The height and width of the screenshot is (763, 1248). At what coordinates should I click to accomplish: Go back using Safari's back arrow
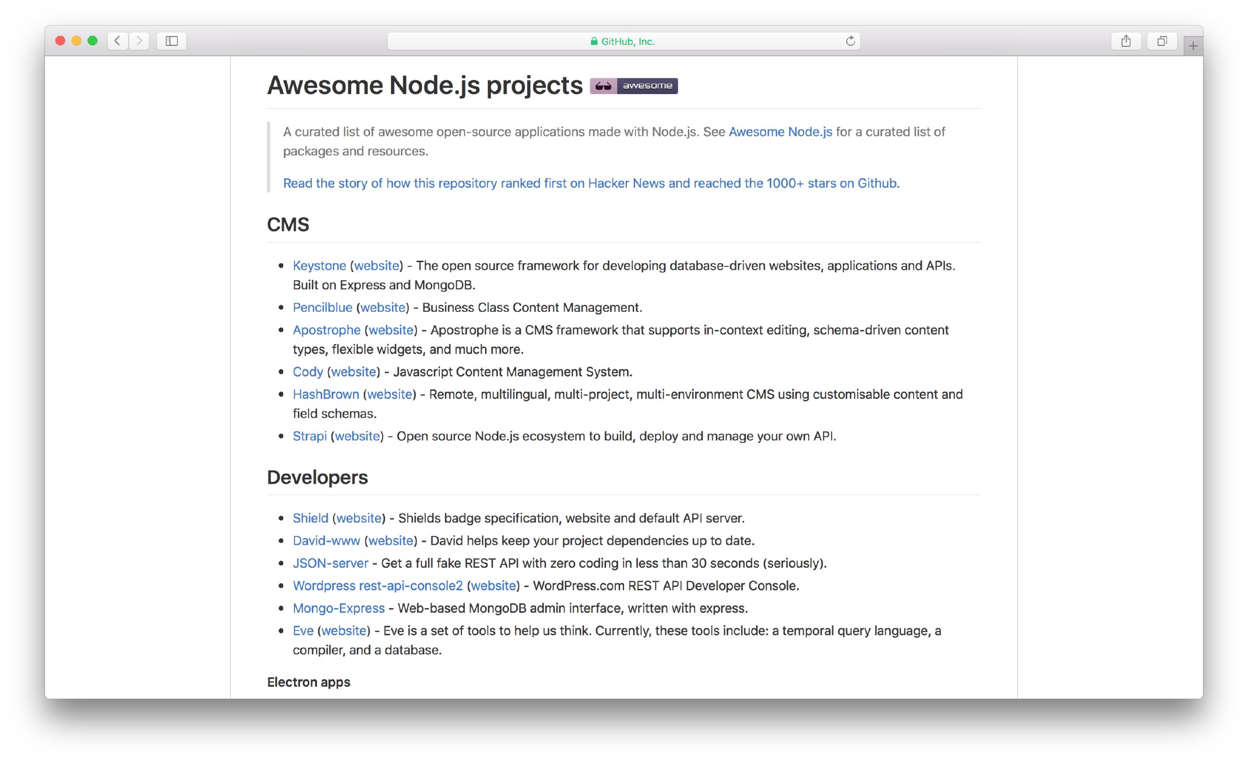(117, 40)
